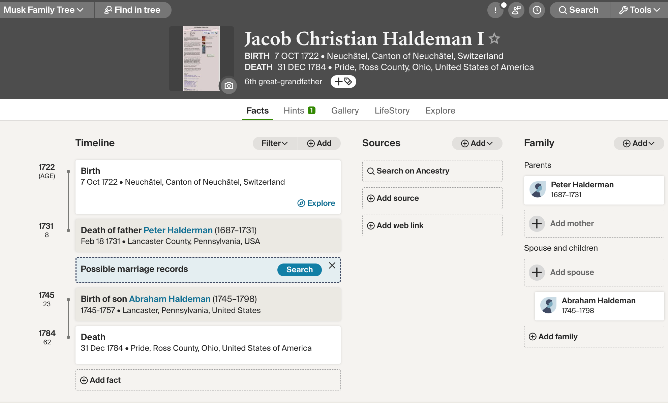Click the Explore compass link in Birth
Image resolution: width=668 pixels, height=403 pixels.
tap(316, 203)
